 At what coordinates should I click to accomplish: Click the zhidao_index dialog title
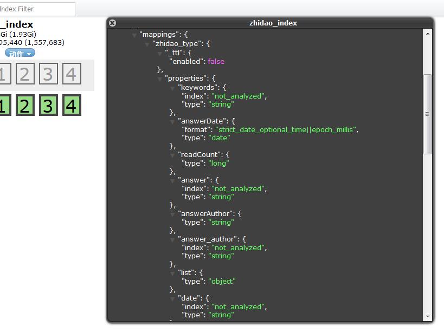coord(273,23)
